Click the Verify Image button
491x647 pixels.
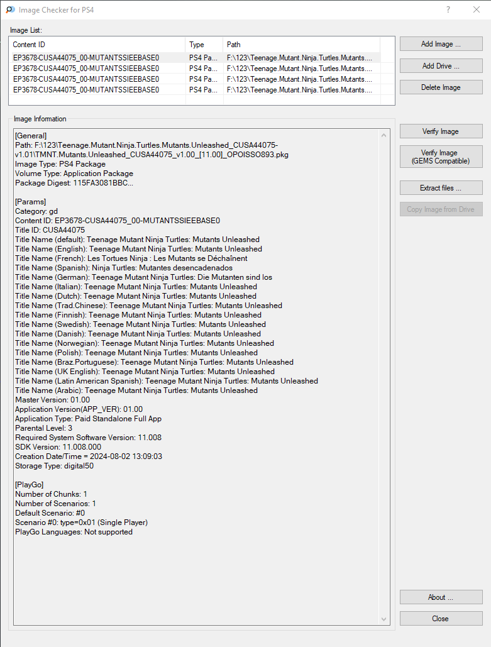tap(441, 131)
